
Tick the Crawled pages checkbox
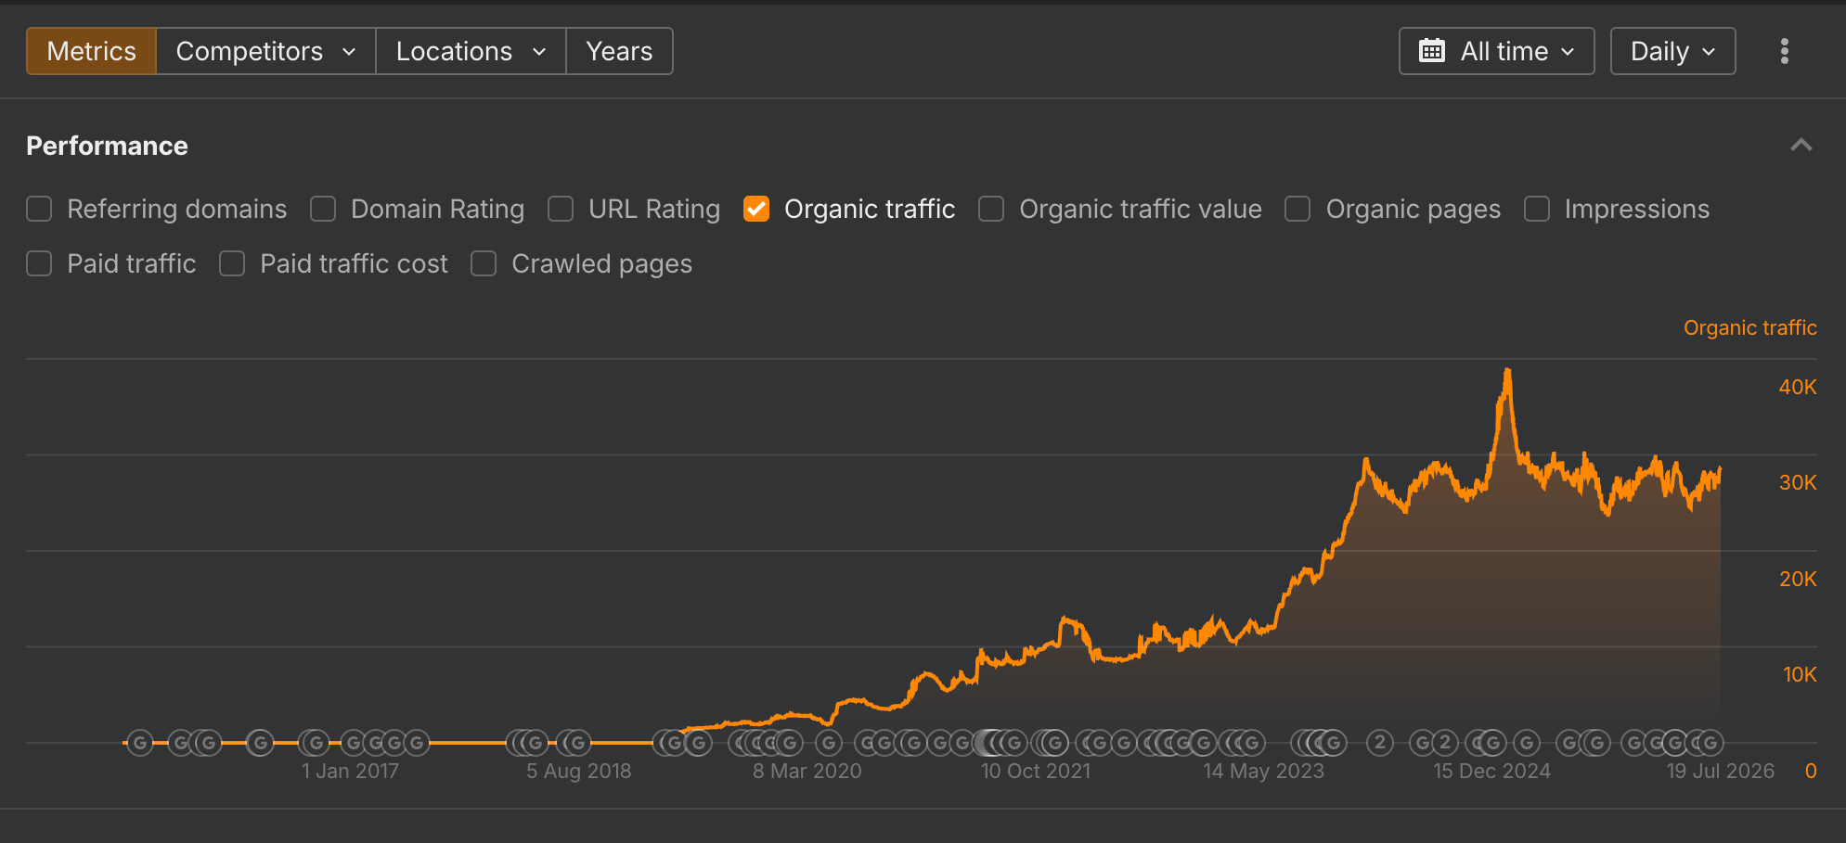click(x=484, y=263)
